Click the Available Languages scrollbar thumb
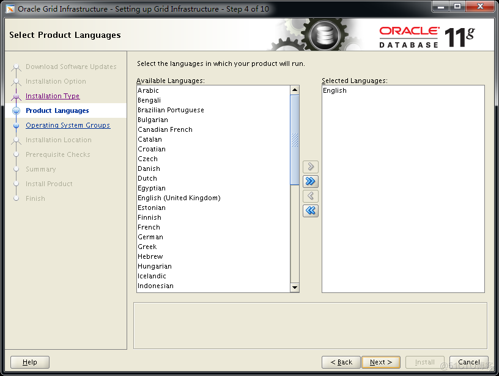 pyautogui.click(x=295, y=140)
